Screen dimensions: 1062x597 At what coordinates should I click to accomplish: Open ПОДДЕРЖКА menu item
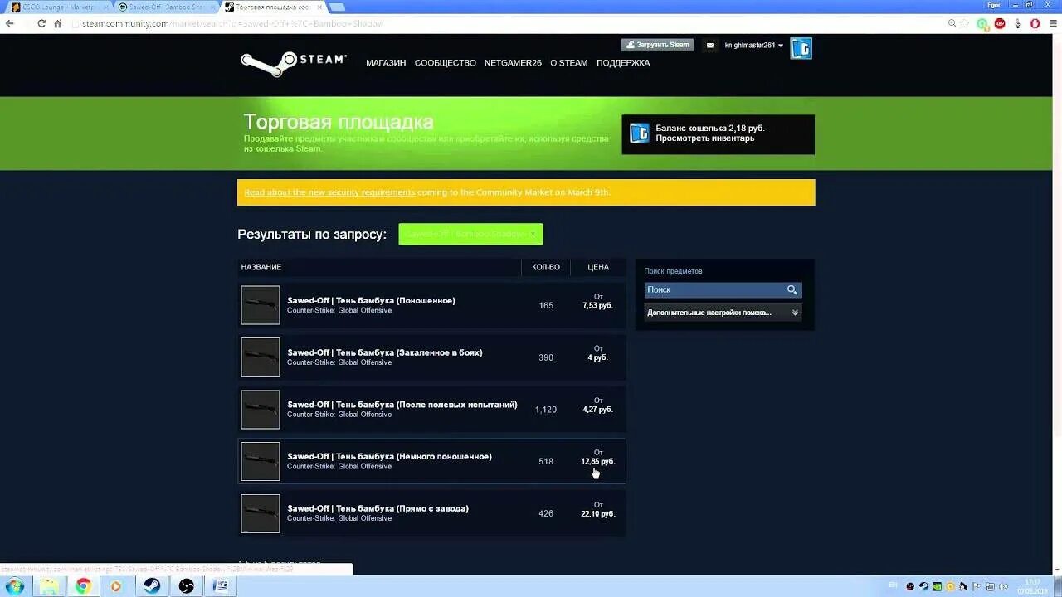623,63
